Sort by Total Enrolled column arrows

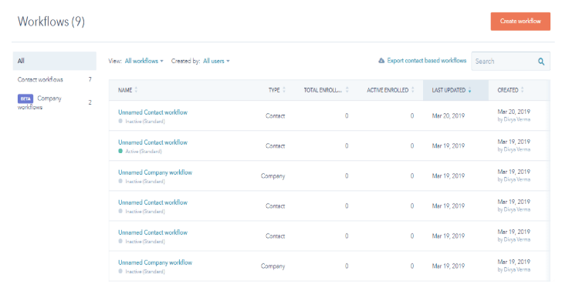coord(347,90)
